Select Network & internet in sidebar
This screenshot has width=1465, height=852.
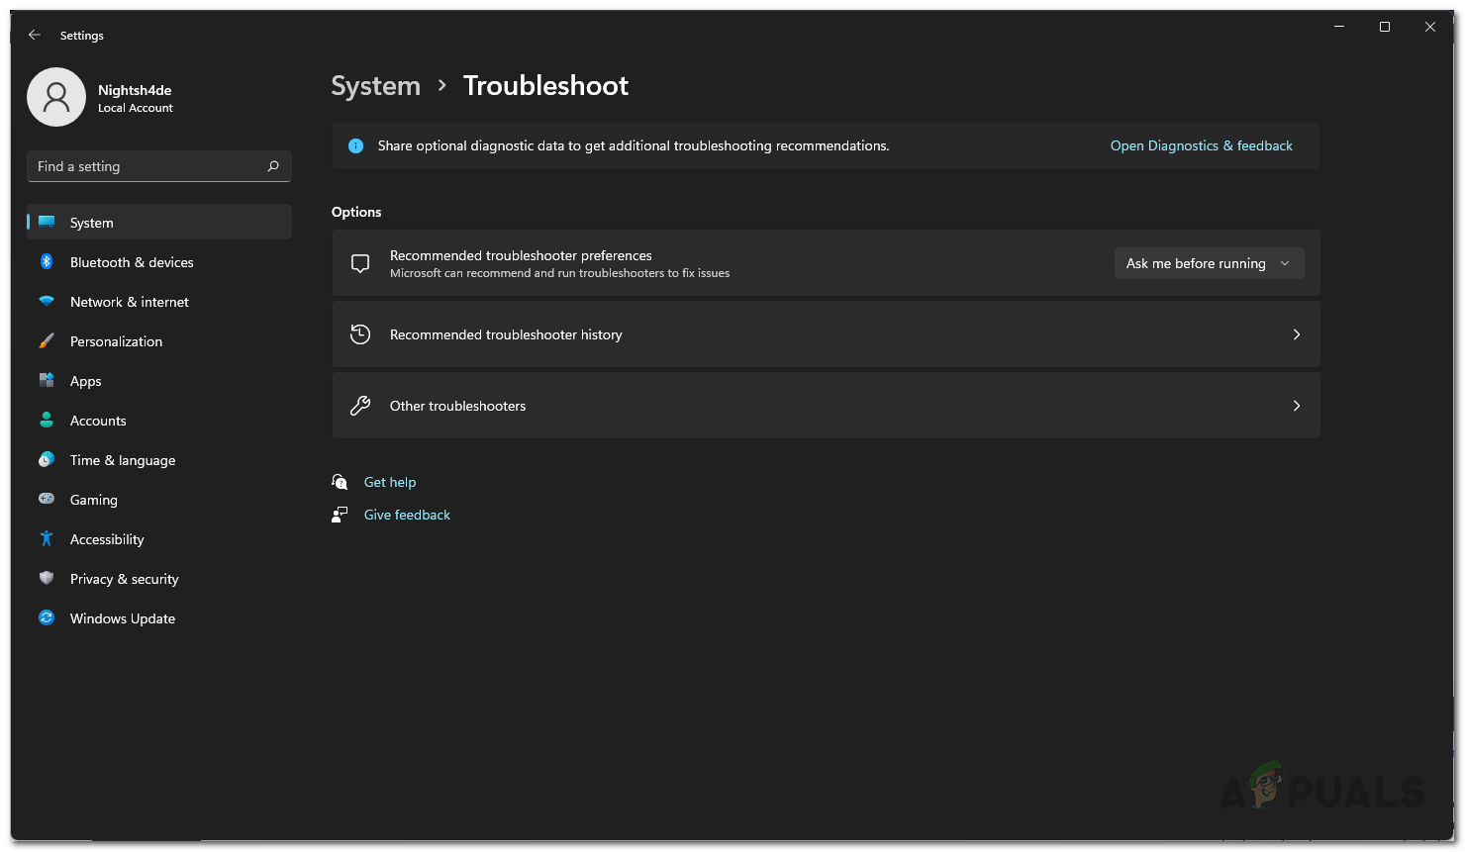coord(129,302)
